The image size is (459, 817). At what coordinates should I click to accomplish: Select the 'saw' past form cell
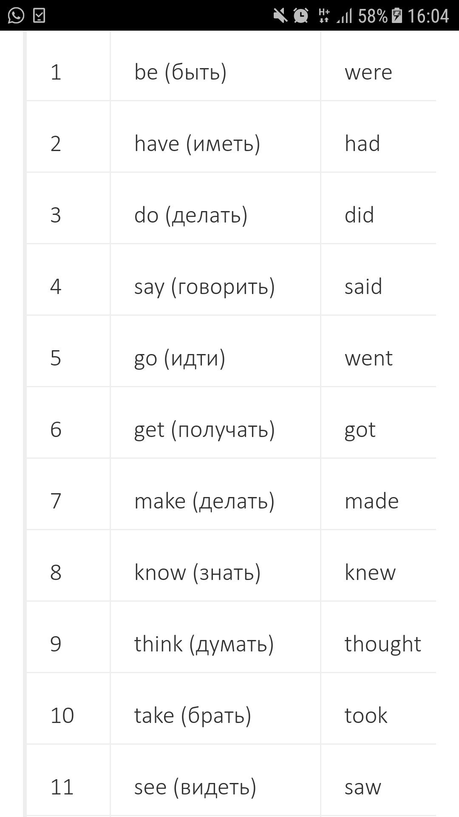379,780
